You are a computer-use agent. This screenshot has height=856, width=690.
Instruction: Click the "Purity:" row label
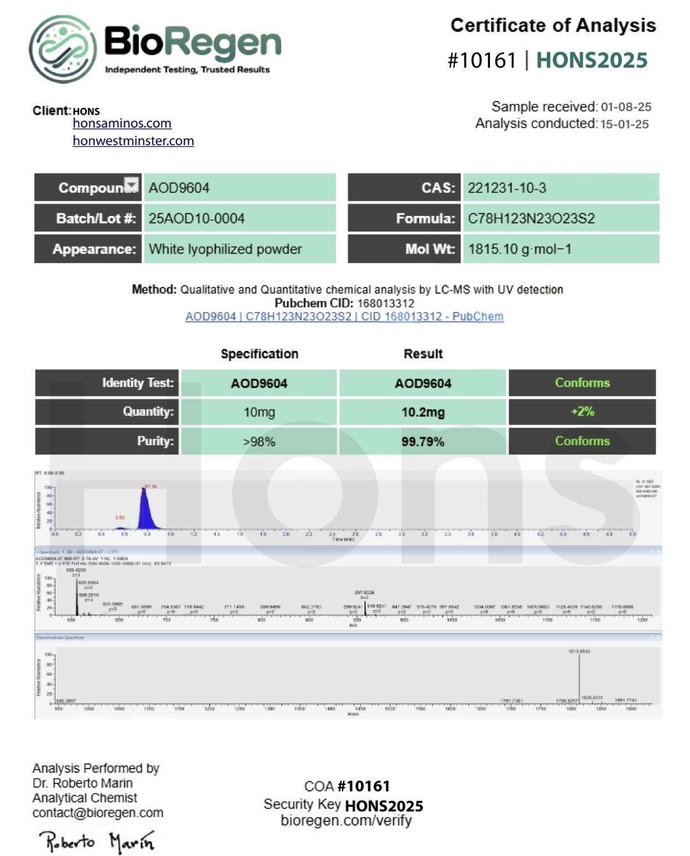point(107,441)
